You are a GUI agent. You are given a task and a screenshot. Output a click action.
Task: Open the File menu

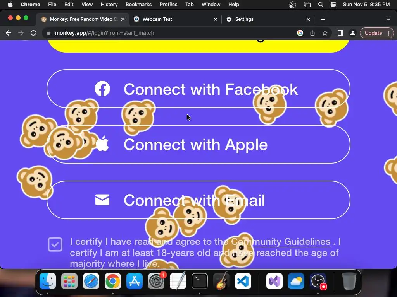(52, 5)
